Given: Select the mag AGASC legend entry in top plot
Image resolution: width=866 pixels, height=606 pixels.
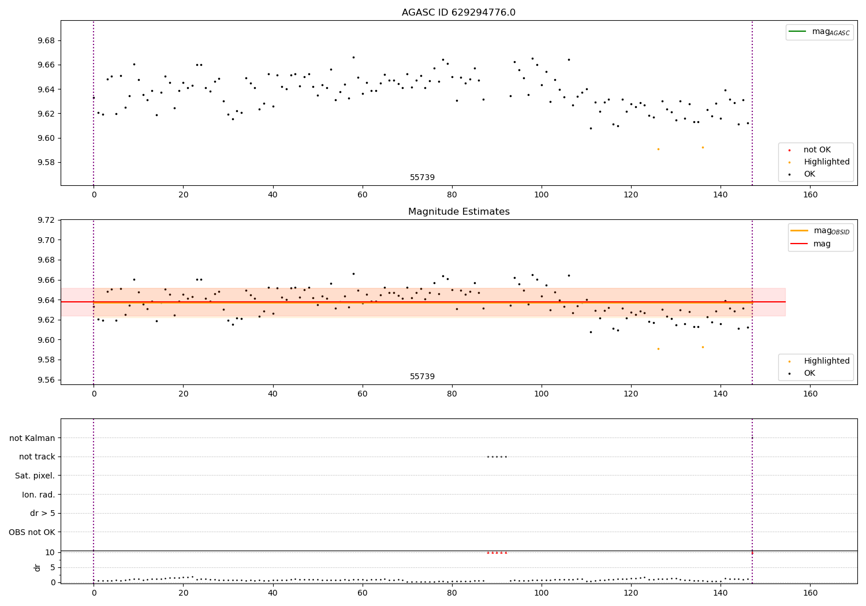Looking at the screenshot, I should click(819, 32).
